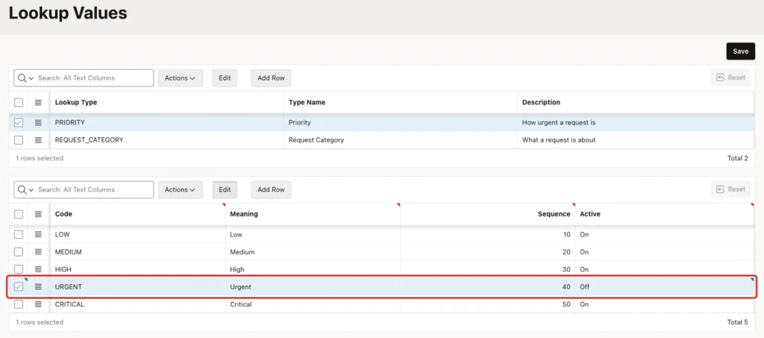Click the header row actions icon in Lookup Type grid
The width and height of the screenshot is (764, 338).
(x=38, y=102)
